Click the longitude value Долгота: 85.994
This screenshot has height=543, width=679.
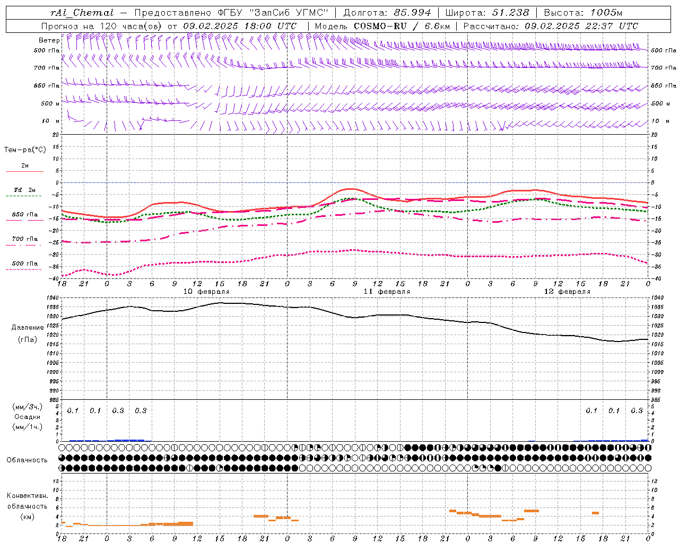pos(387,13)
